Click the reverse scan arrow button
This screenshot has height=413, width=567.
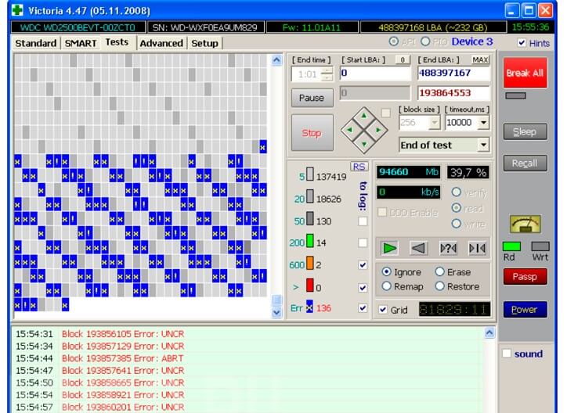point(418,248)
